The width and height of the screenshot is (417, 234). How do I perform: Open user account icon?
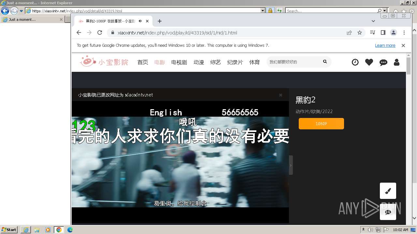tap(396, 62)
